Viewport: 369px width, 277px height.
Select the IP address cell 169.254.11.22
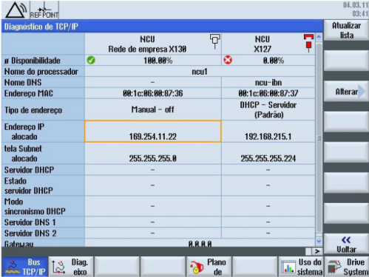coord(153,131)
